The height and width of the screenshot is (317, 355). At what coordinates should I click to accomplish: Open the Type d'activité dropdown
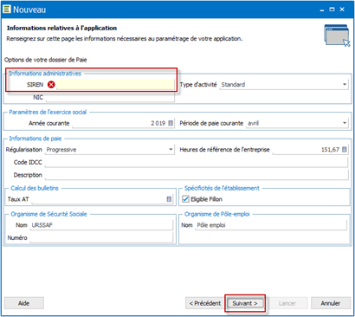point(345,85)
